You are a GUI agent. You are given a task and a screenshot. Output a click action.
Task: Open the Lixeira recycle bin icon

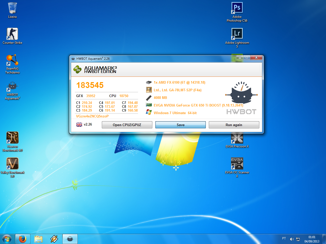(x=12, y=10)
